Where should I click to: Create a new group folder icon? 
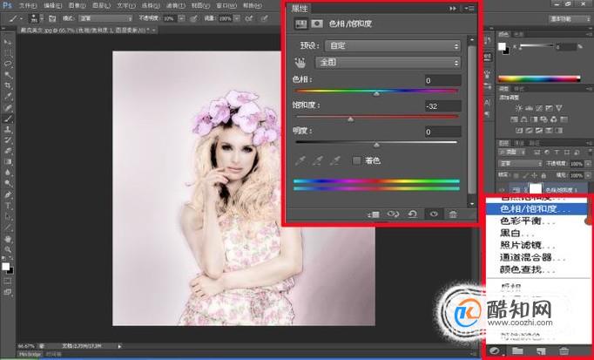[517, 351]
